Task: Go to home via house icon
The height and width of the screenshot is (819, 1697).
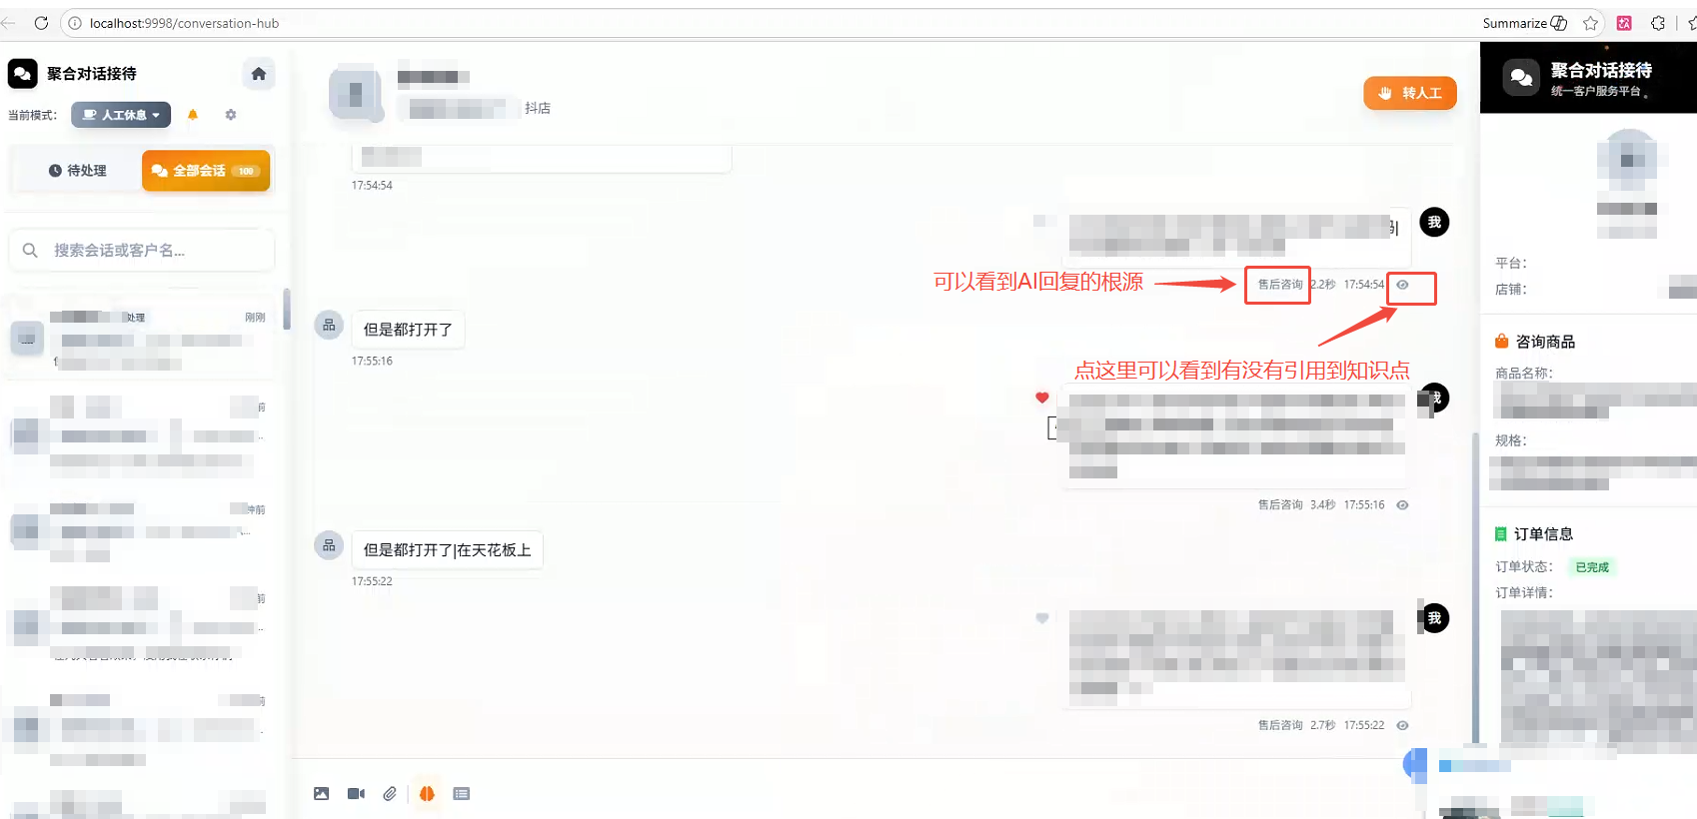Action: 259,74
